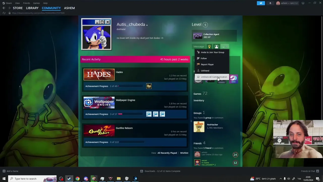This screenshot has width=323, height=182.
Task: Select Unblock All Communication
Action: (212, 77)
